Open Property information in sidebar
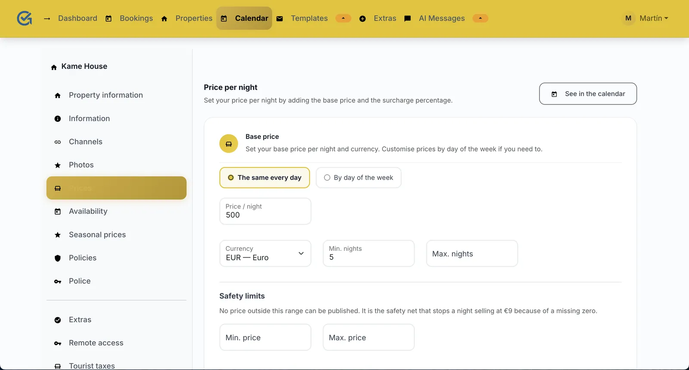689x370 pixels. [x=116, y=95]
